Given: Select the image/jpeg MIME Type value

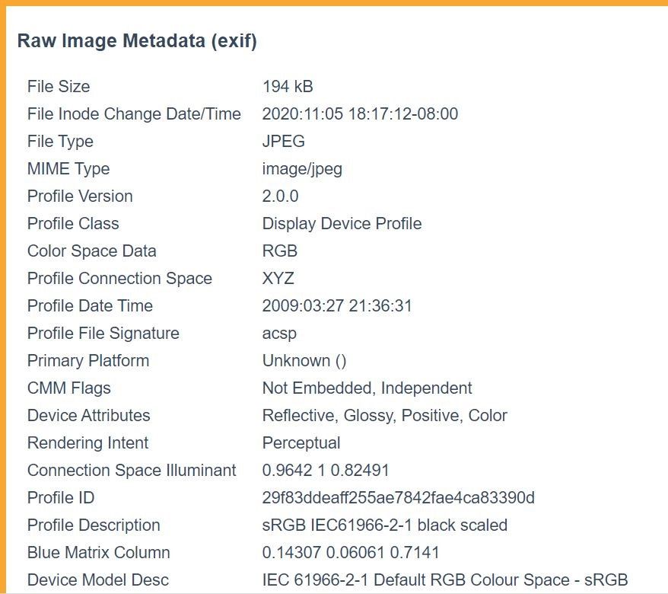Looking at the screenshot, I should tap(302, 169).
